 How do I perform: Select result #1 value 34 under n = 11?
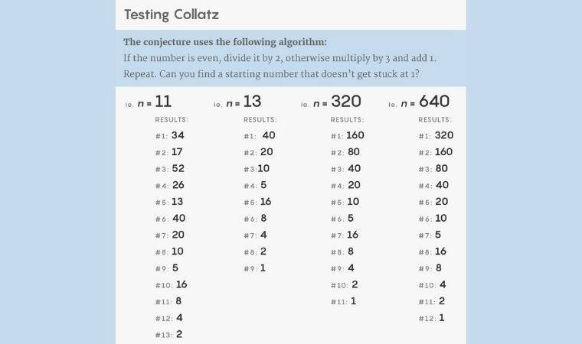pos(178,135)
